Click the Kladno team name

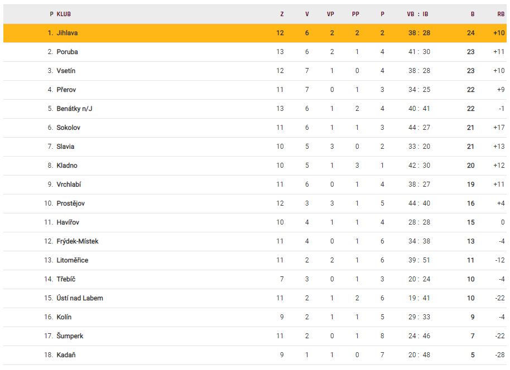coord(67,165)
